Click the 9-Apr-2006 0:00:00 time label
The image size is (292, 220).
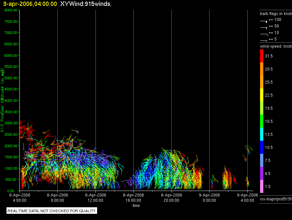click(x=209, y=197)
